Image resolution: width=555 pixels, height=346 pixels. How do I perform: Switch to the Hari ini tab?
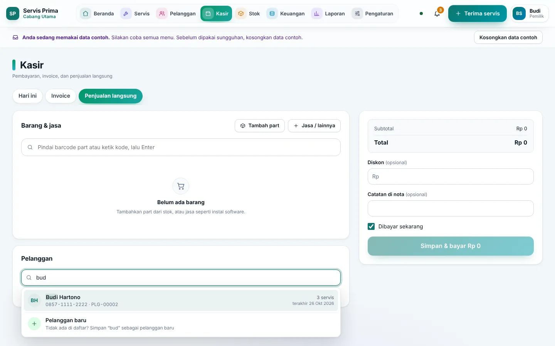(28, 96)
